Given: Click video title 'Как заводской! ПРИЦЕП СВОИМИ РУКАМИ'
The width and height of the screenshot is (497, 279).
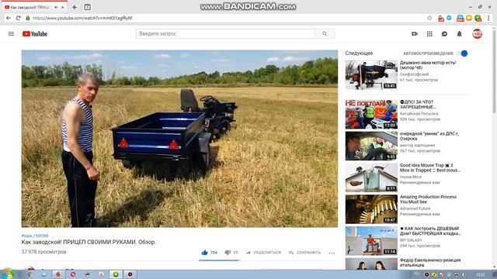Looking at the screenshot, I should tap(89, 242).
